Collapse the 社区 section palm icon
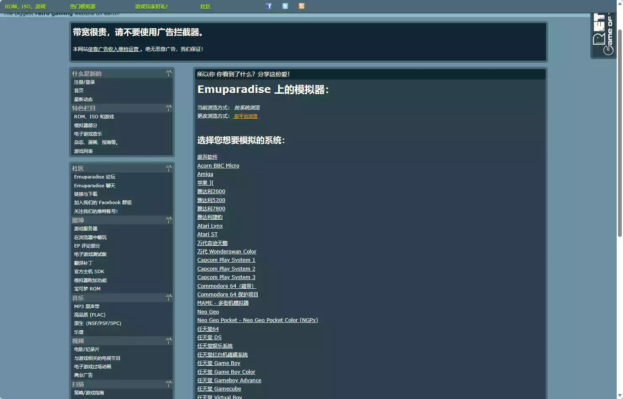Viewport: 623px width, 399px height. coord(169,168)
